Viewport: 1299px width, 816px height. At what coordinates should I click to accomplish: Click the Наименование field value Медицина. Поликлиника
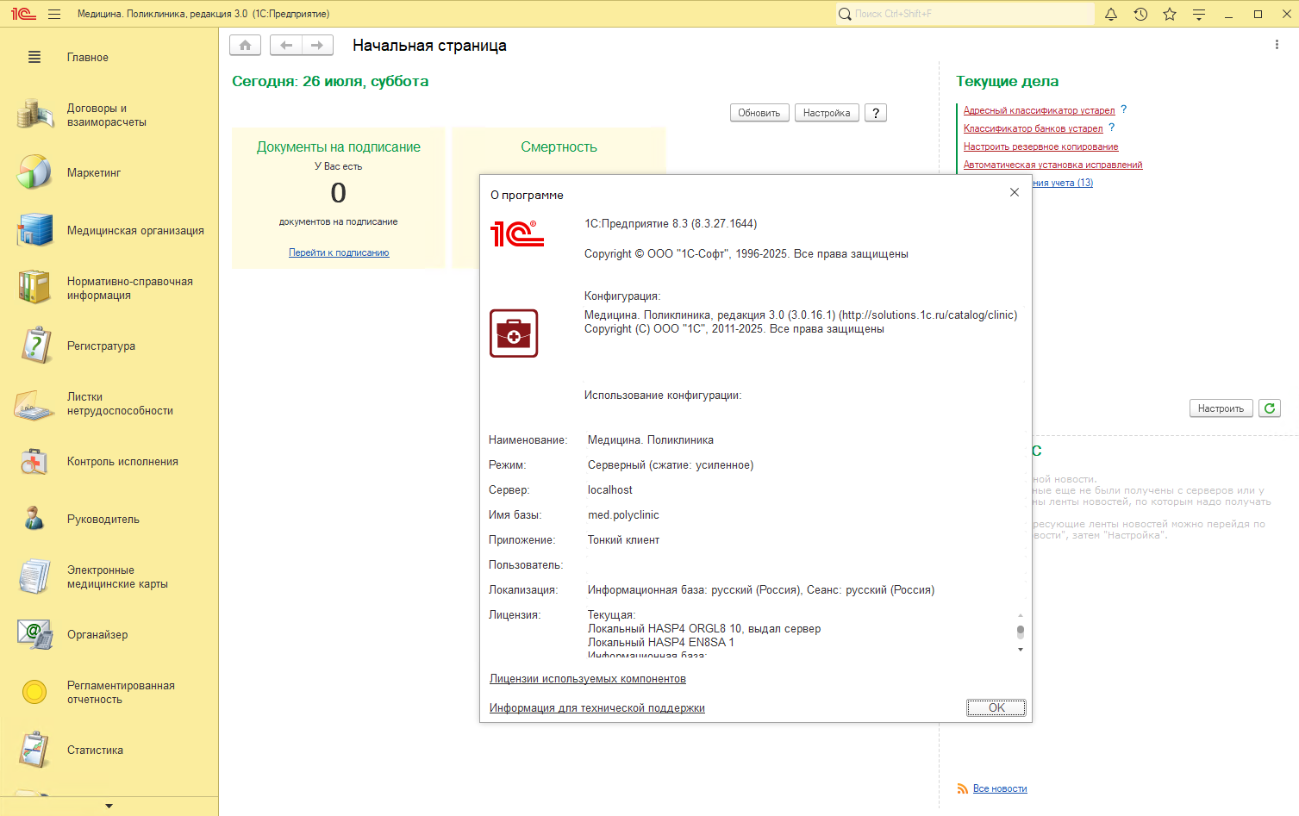tap(651, 440)
